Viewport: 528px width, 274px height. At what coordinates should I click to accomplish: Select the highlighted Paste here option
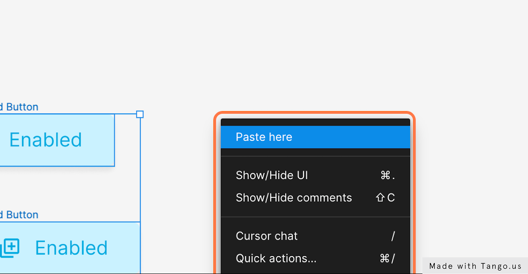[x=315, y=137]
